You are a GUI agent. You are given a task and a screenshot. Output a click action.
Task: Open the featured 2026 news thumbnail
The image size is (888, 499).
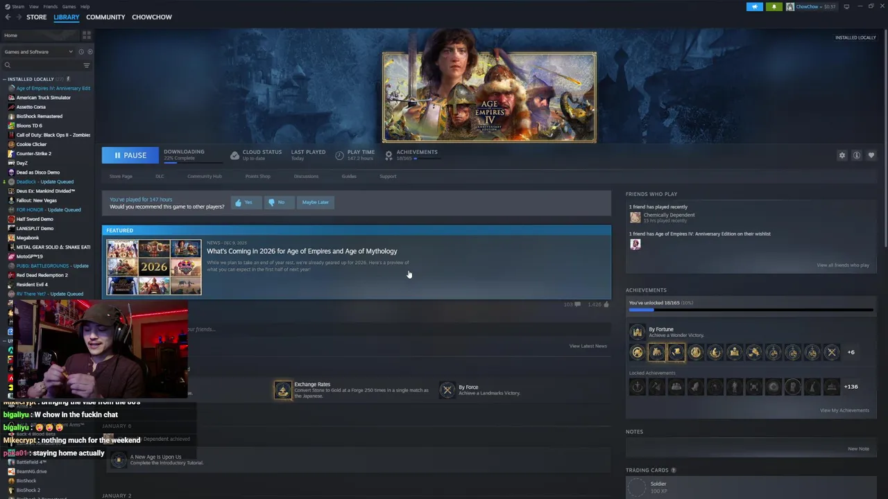154,267
